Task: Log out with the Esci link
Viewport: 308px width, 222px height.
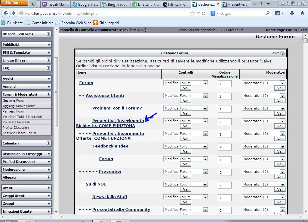Action: pos(304,30)
